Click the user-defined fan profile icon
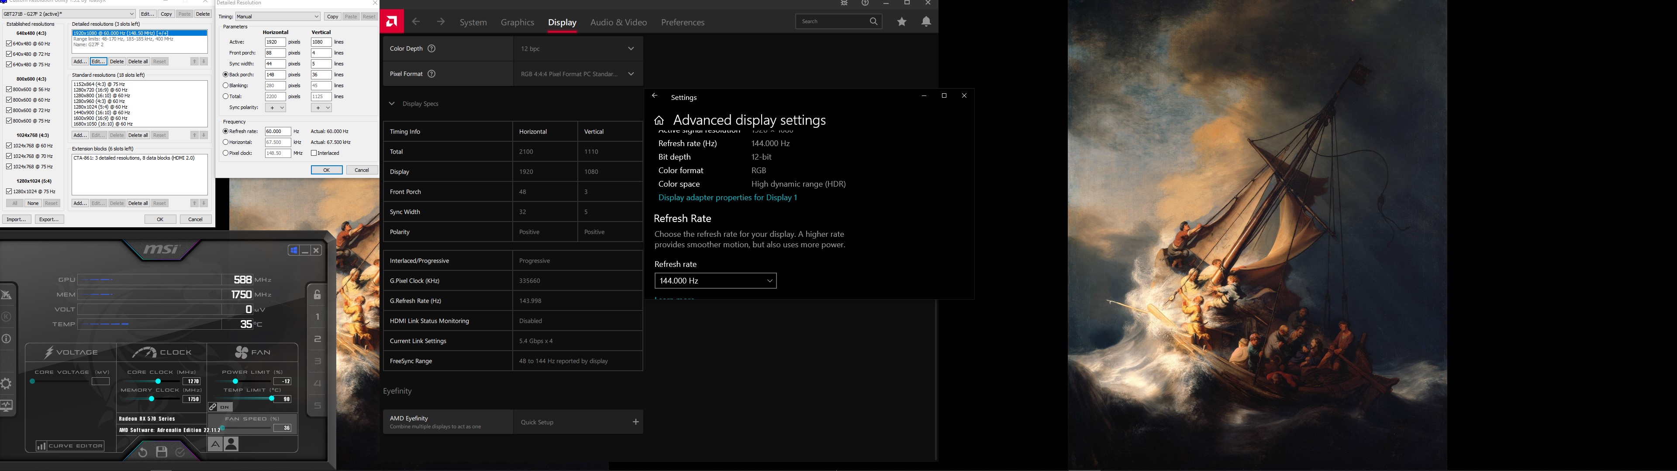 (231, 444)
